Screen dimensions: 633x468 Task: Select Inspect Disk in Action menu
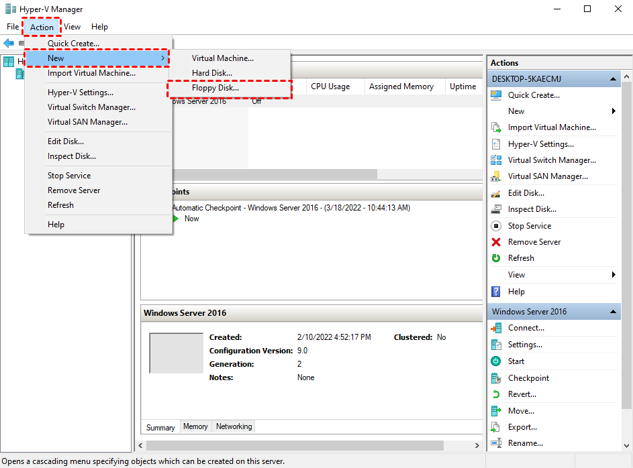point(99,156)
